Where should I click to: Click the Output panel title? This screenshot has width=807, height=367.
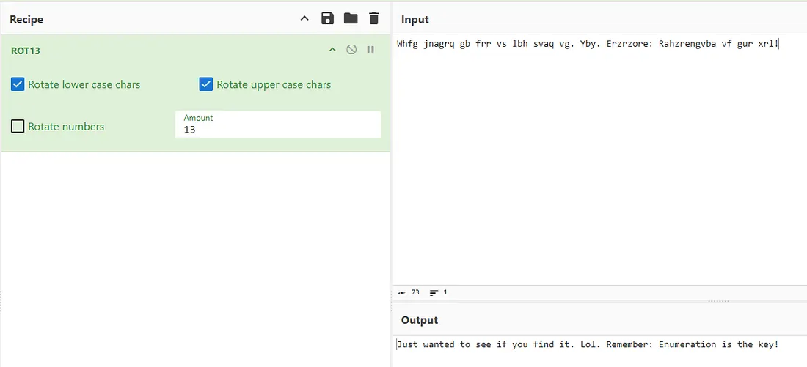(x=420, y=320)
